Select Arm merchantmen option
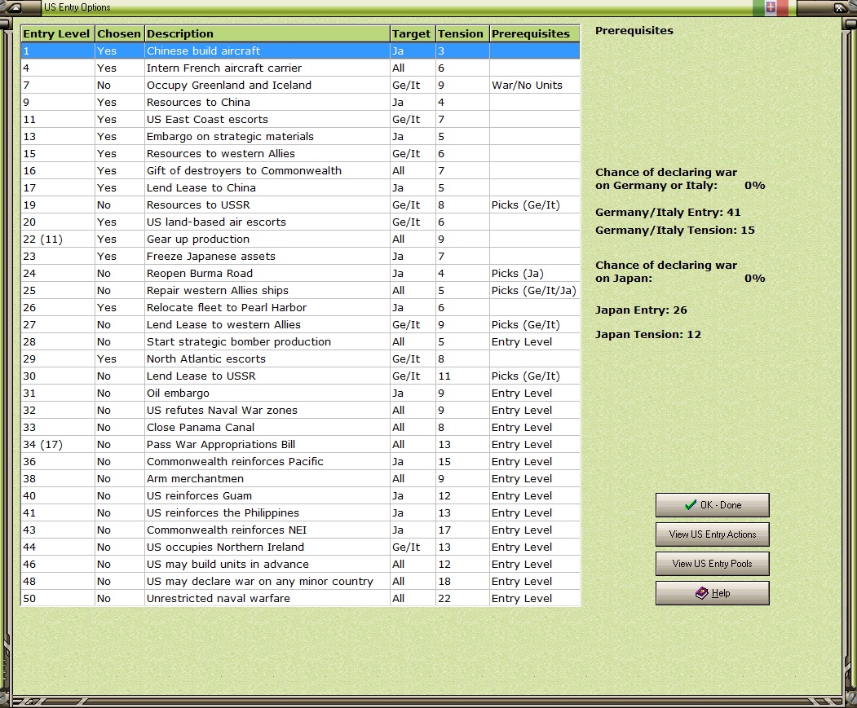Image resolution: width=857 pixels, height=708 pixels. click(x=300, y=478)
